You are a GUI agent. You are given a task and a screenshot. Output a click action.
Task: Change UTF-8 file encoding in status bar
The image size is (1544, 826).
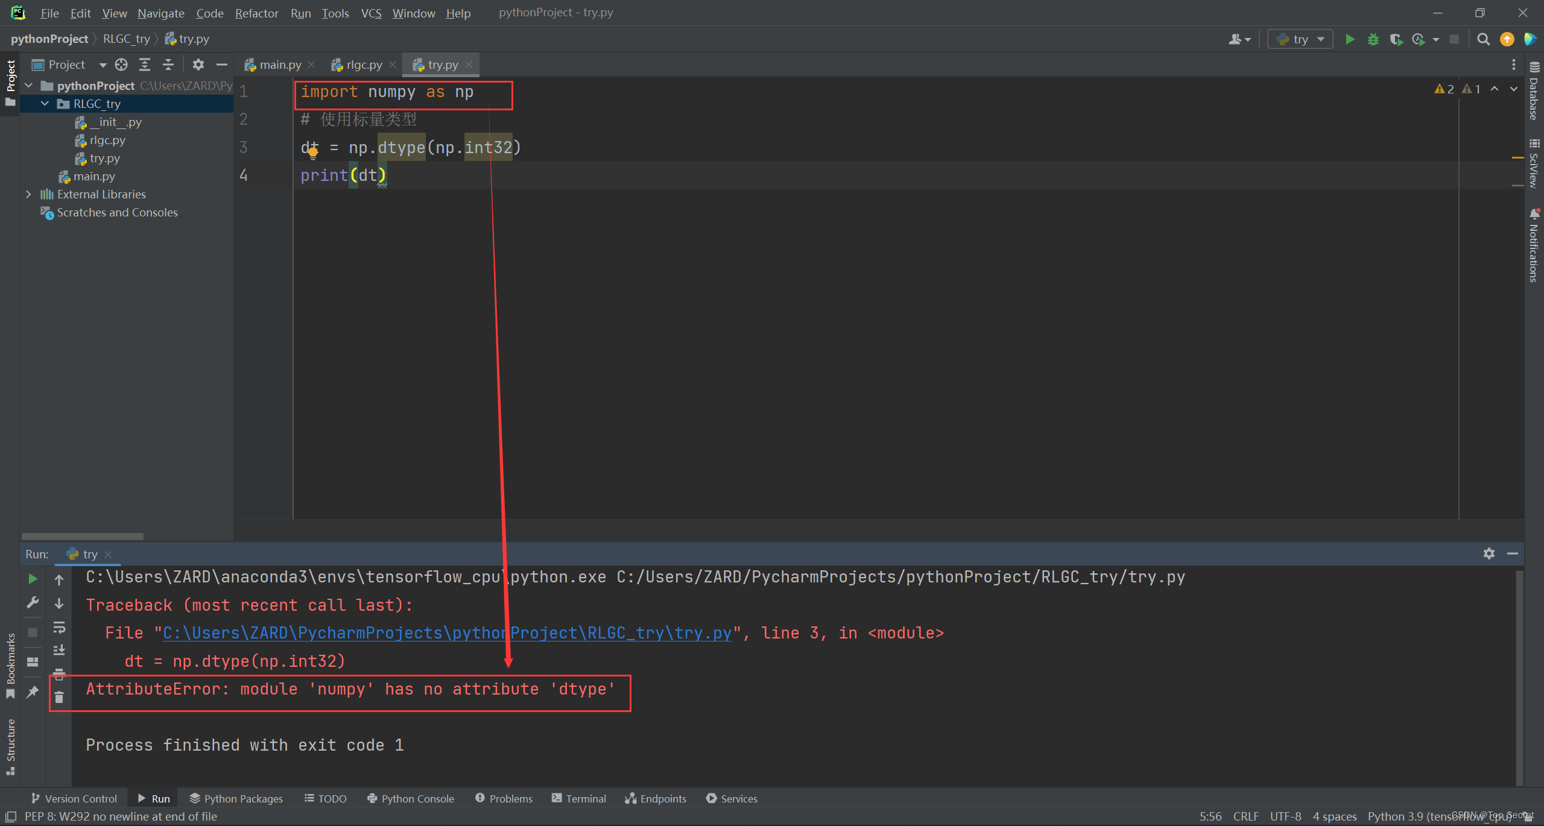pos(1285,816)
